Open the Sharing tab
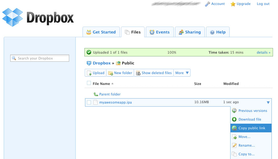Screen dimensions: 278x159 click(190, 32)
